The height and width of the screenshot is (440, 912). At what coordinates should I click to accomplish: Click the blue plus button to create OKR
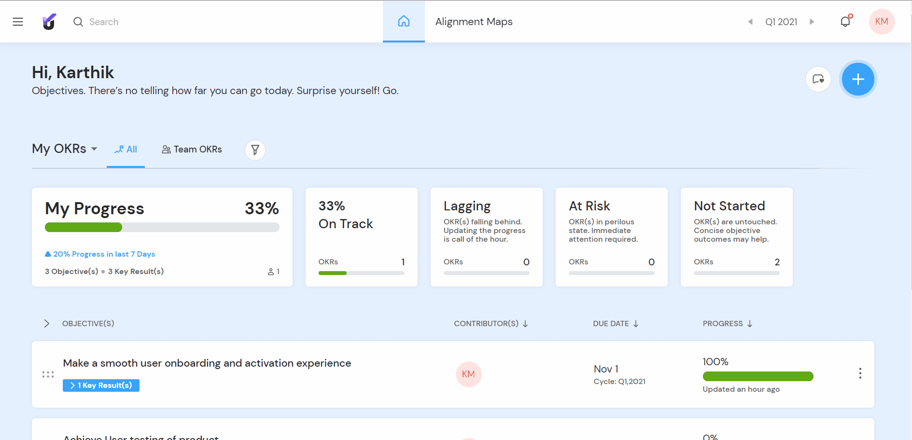point(857,79)
